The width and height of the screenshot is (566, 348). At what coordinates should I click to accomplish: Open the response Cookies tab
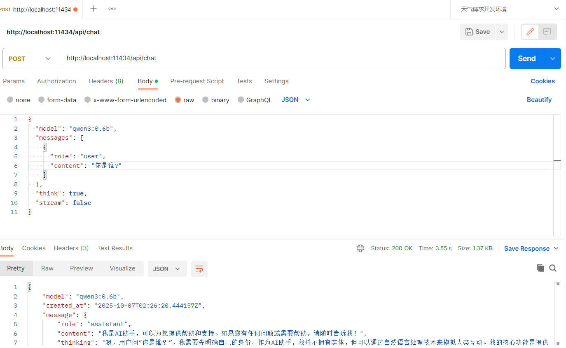click(x=34, y=248)
